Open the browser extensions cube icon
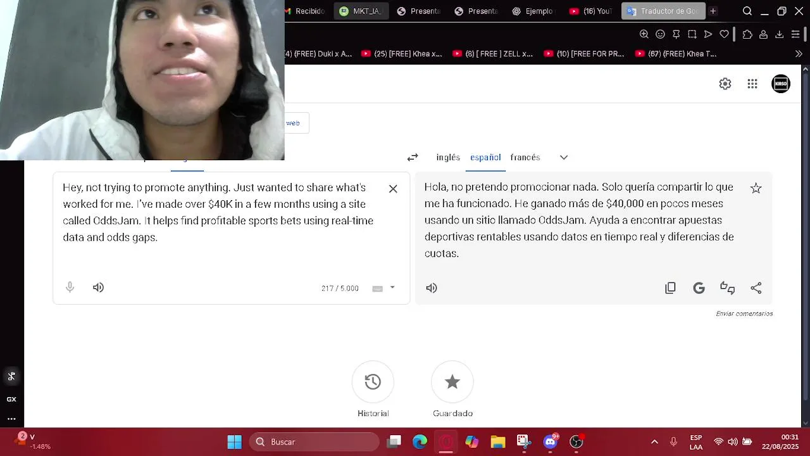810x456 pixels. pos(747,34)
